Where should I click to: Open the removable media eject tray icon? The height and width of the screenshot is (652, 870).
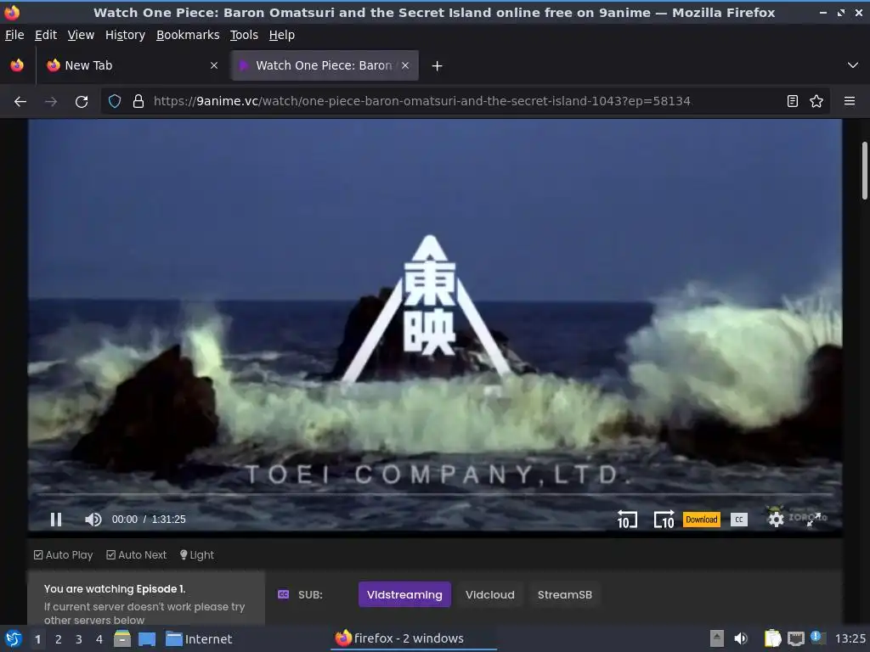tap(717, 638)
